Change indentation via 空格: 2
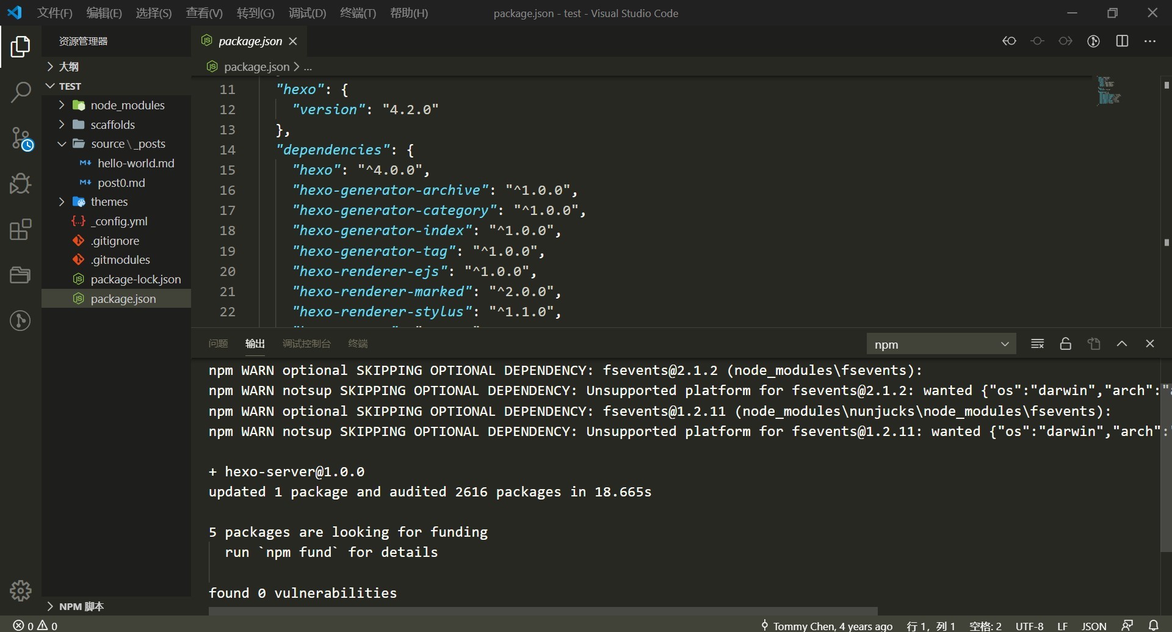Image resolution: width=1172 pixels, height=632 pixels. [985, 625]
